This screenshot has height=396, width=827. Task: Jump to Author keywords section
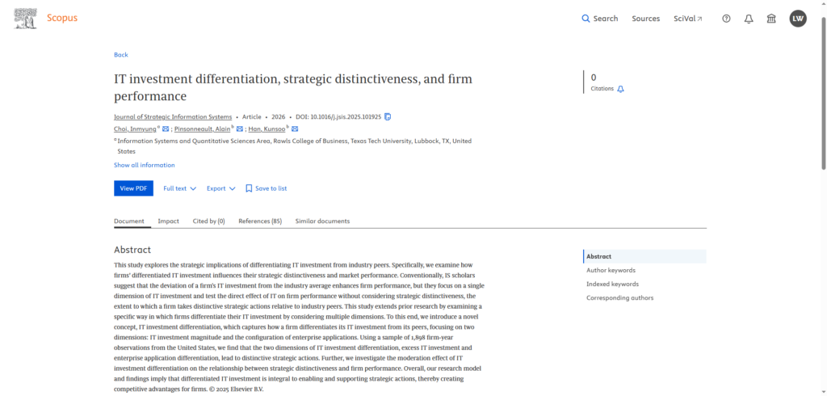click(611, 271)
